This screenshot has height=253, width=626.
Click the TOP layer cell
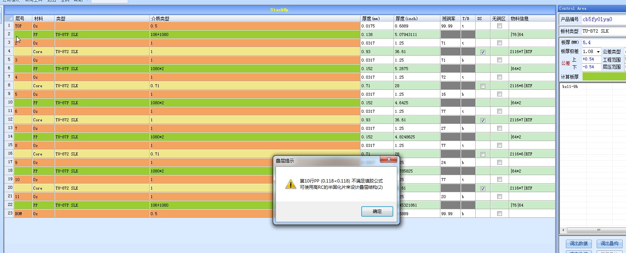coord(23,26)
